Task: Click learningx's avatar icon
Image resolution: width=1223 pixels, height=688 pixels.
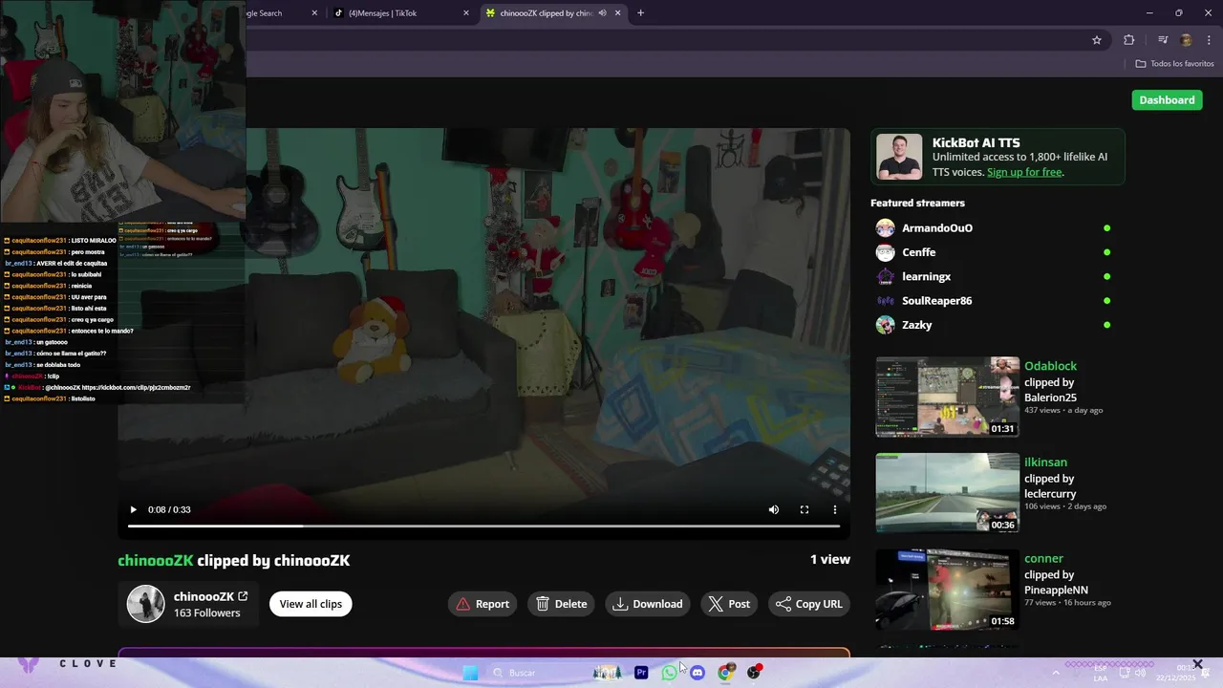Action: coord(886,276)
